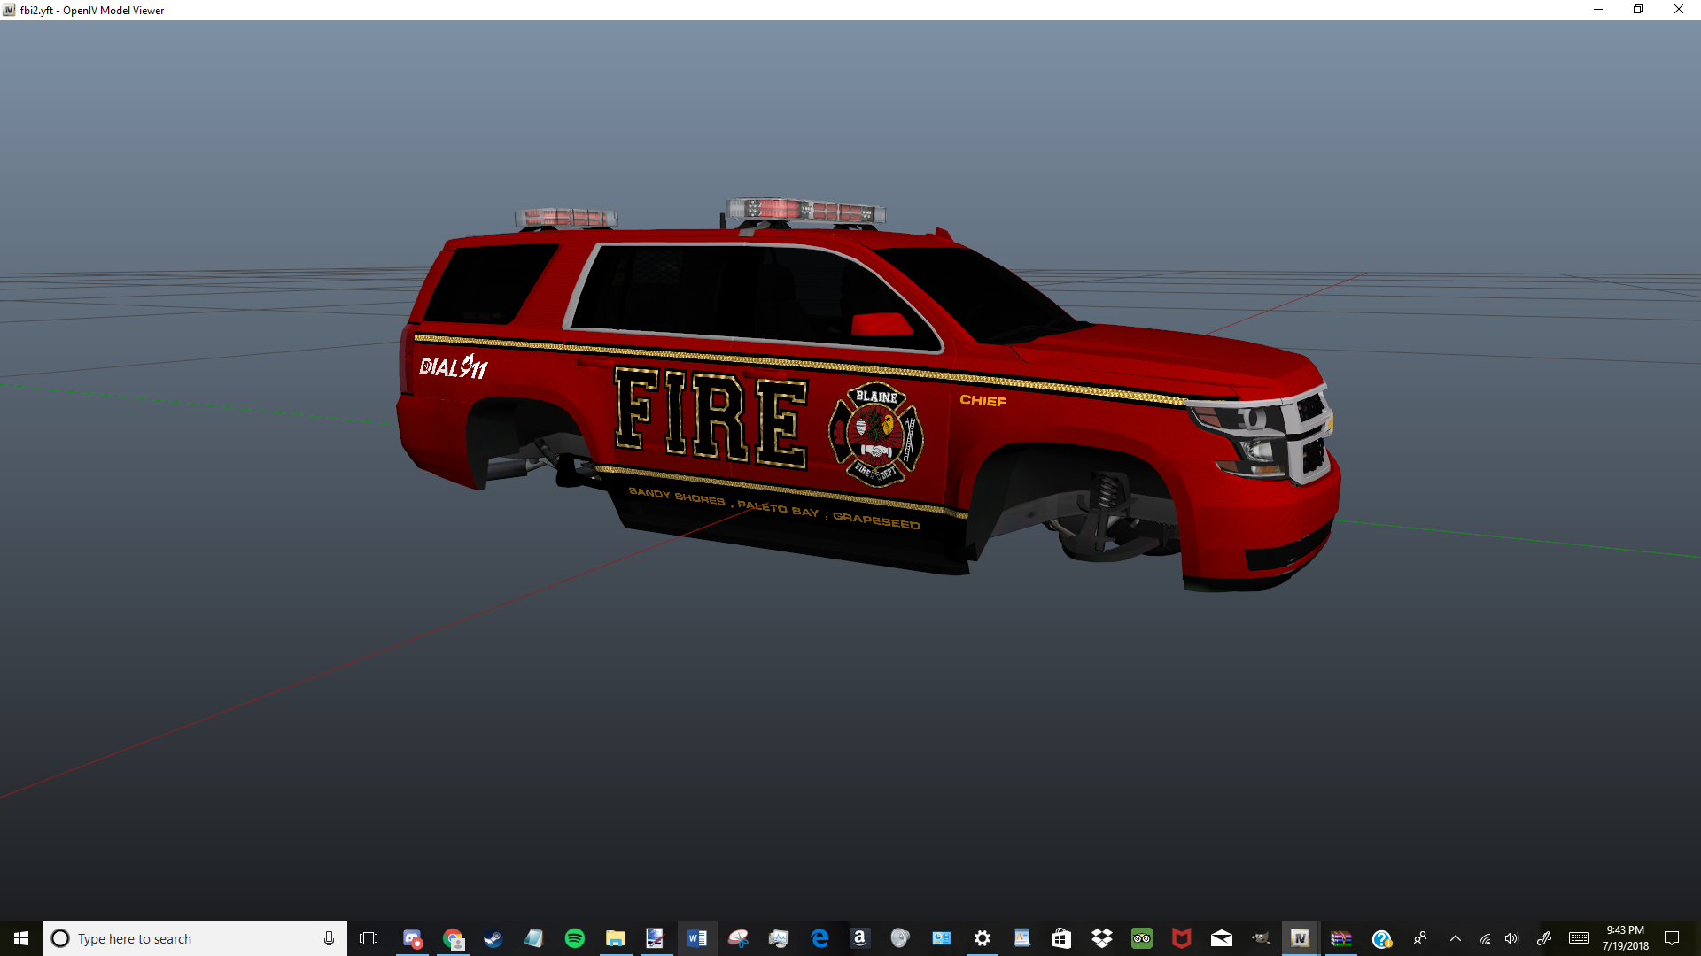Open Dropbox from the taskbar
The image size is (1701, 956).
[x=1101, y=938]
